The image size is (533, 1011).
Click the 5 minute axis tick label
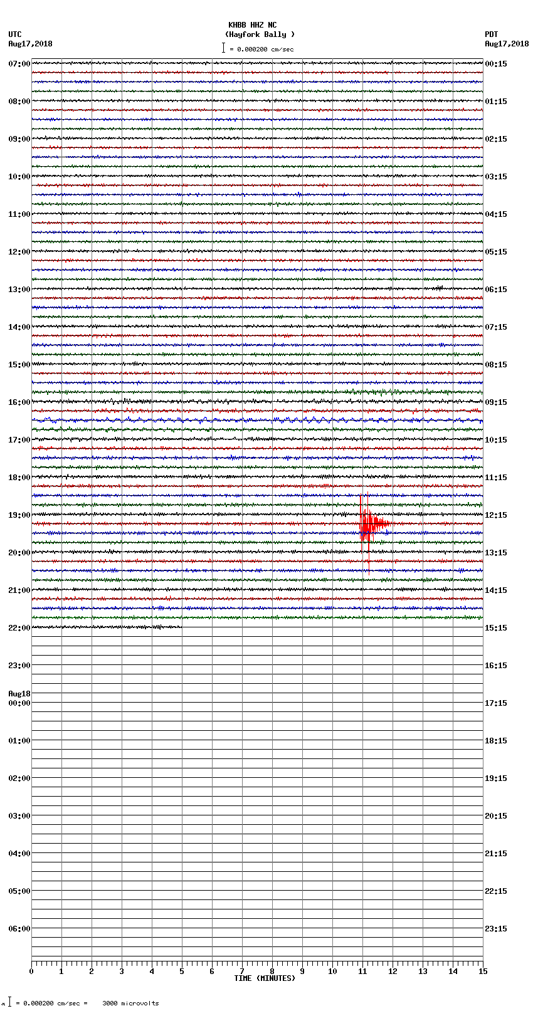pyautogui.click(x=182, y=972)
